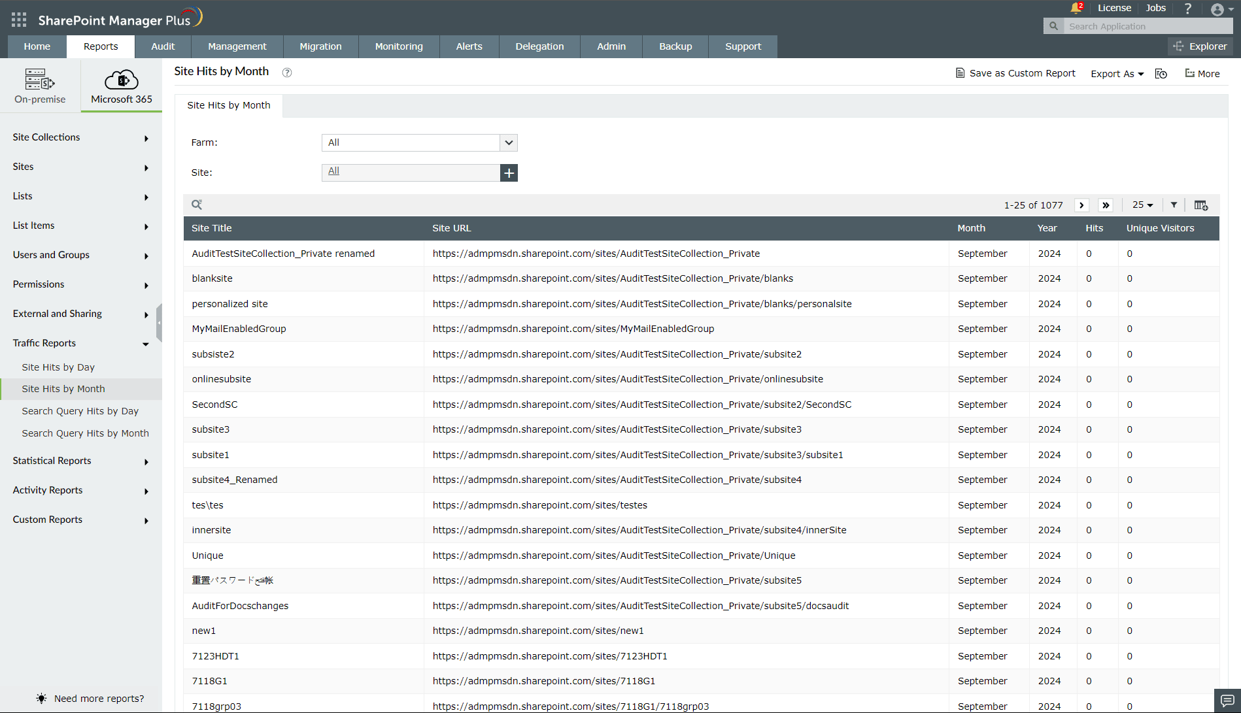Open the Admin tab
This screenshot has height=713, width=1241.
611,46
